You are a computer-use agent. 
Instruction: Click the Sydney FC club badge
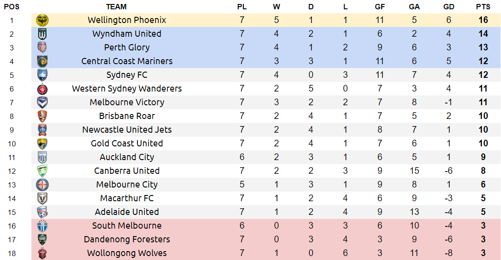[x=42, y=75]
